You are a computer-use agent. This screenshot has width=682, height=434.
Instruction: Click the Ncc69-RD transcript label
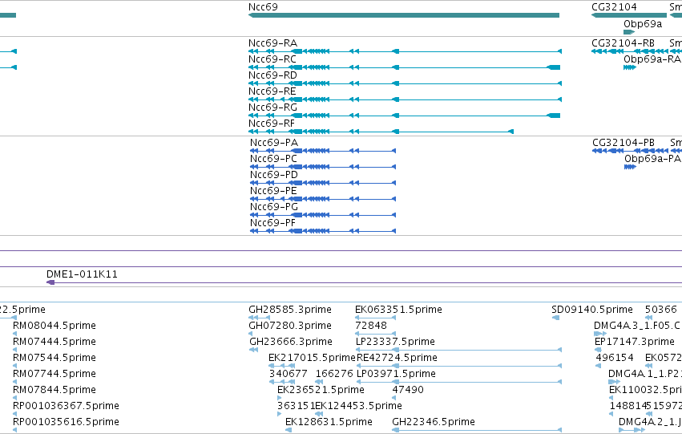tap(272, 75)
